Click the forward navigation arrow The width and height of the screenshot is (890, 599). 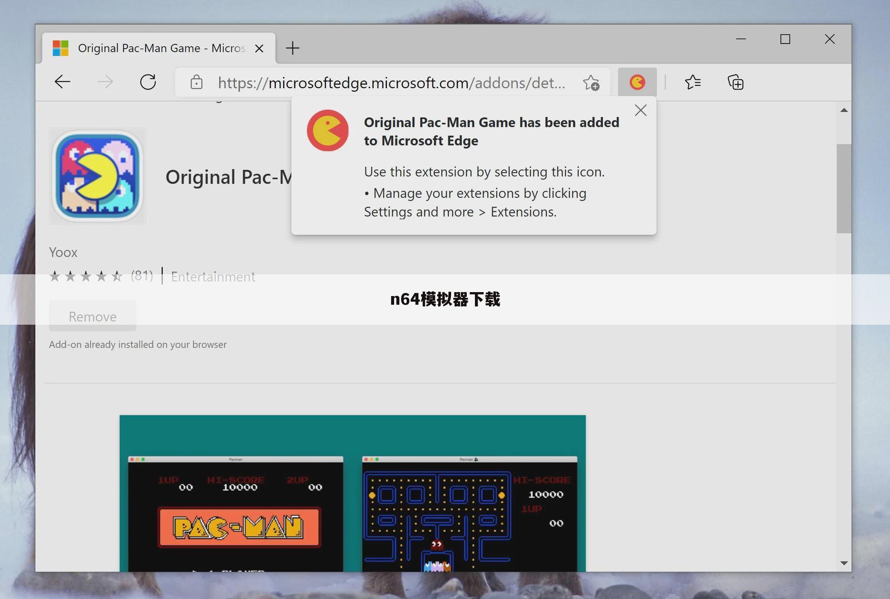105,82
